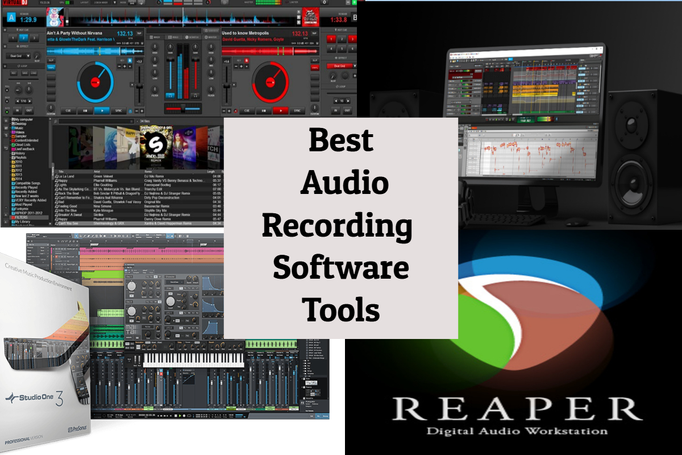This screenshot has height=455, width=682.
Task: Trigger hot cue 4 on the right deck
Action: (331, 49)
